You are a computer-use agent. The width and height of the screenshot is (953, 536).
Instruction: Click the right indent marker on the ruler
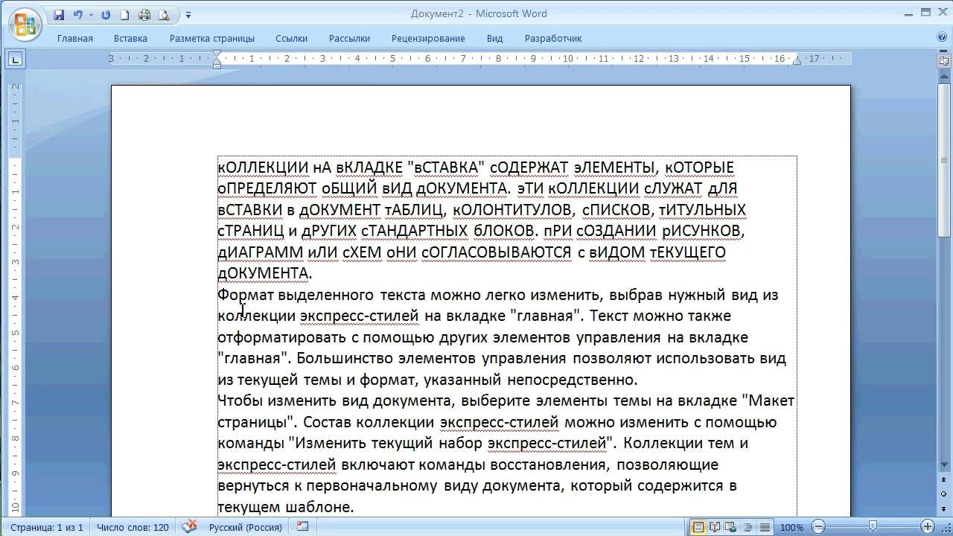[797, 61]
